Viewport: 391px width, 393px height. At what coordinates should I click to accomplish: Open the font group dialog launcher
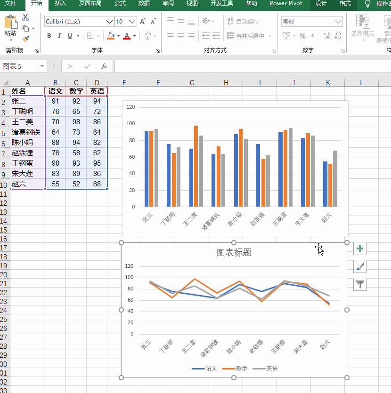coord(158,51)
